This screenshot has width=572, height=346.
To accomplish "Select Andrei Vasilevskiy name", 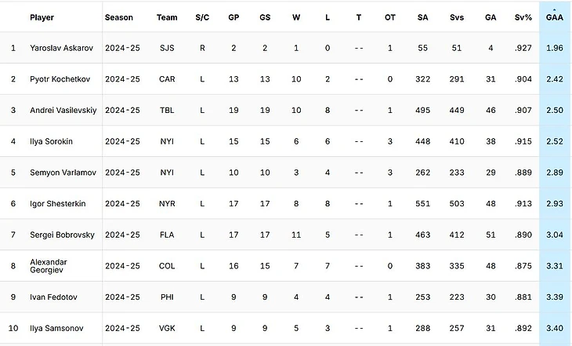I will pos(63,110).
